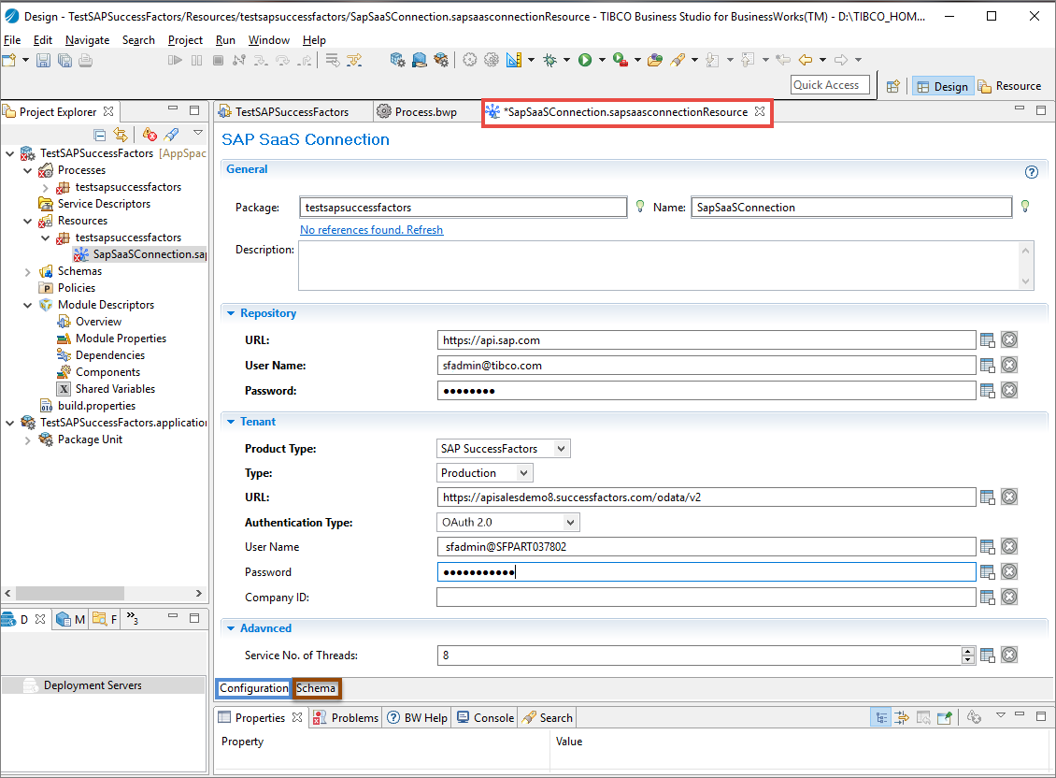Increase Service No. of Threads with up arrow

(967, 651)
